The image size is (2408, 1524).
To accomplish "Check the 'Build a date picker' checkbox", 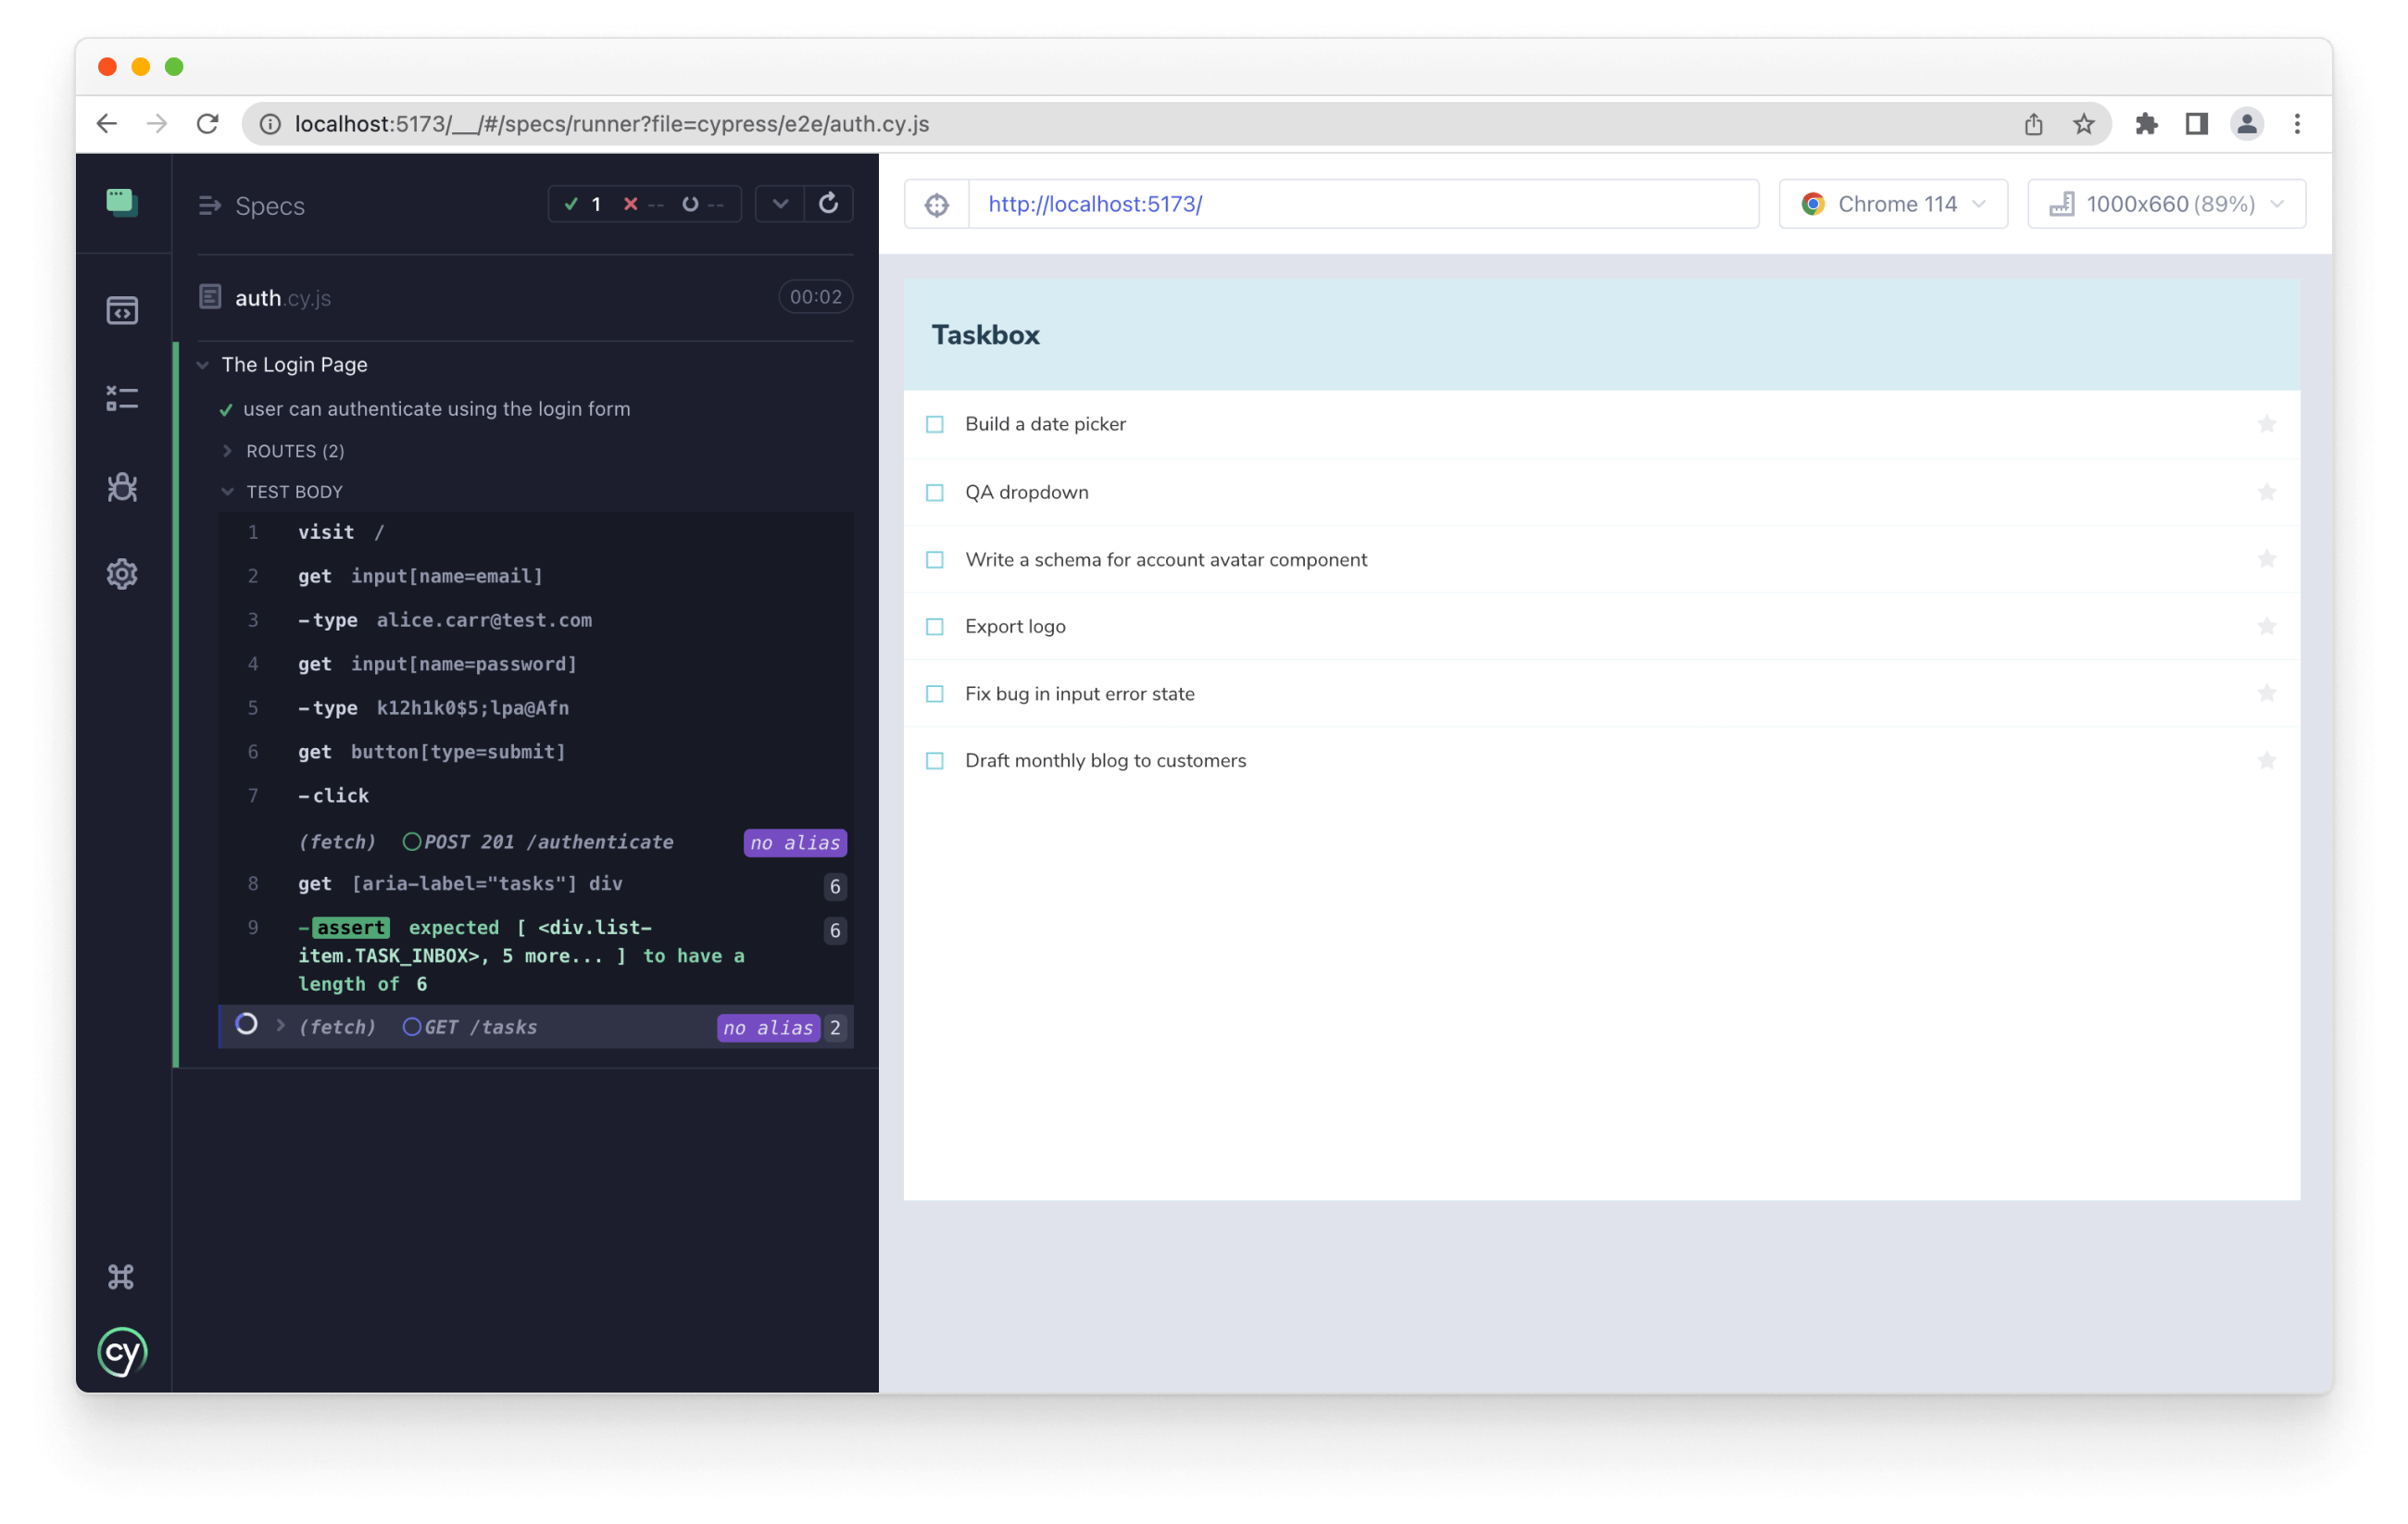I will coord(935,425).
